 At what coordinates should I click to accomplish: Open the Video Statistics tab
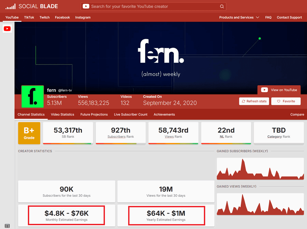coord(62,114)
